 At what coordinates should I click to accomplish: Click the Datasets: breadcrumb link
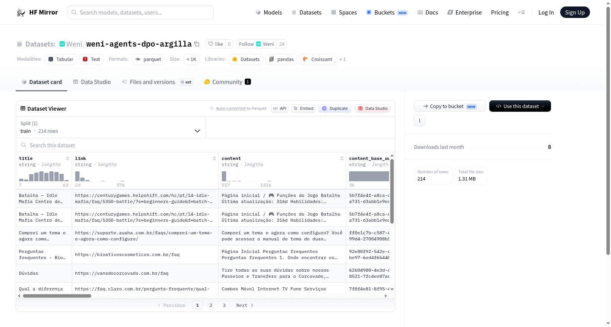pyautogui.click(x=40, y=44)
